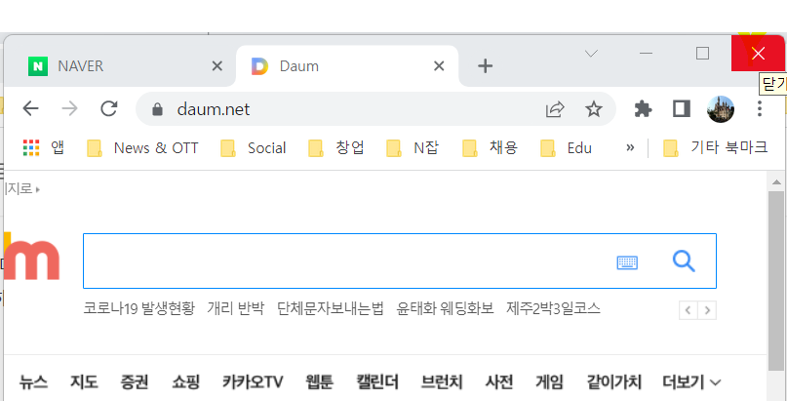Open 같이가치 service
This screenshot has width=787, height=401.
pos(613,382)
